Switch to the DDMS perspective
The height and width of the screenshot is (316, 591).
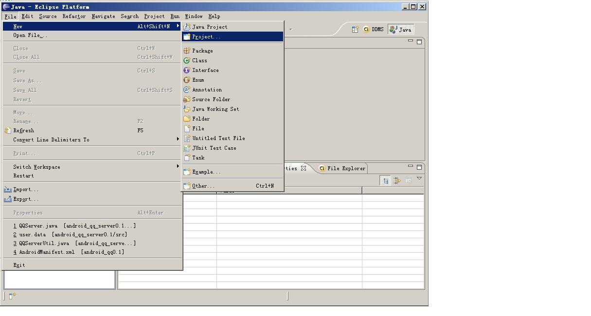(374, 29)
